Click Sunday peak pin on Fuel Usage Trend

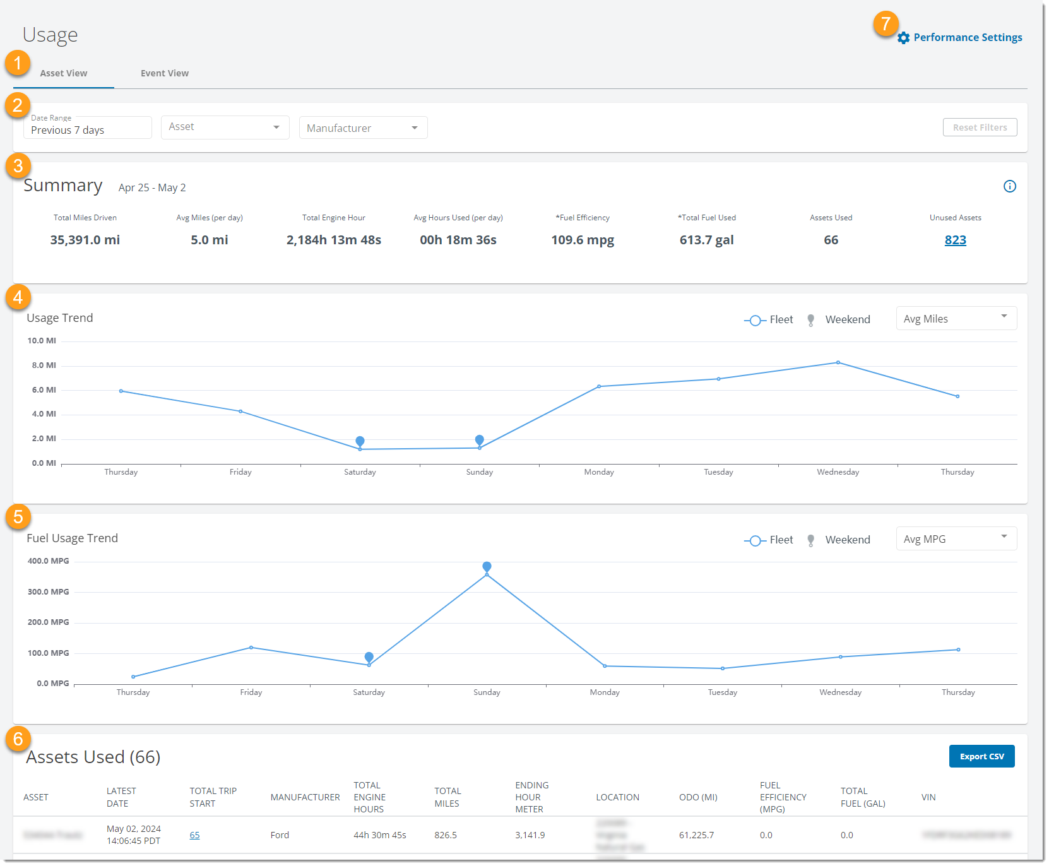point(487,567)
